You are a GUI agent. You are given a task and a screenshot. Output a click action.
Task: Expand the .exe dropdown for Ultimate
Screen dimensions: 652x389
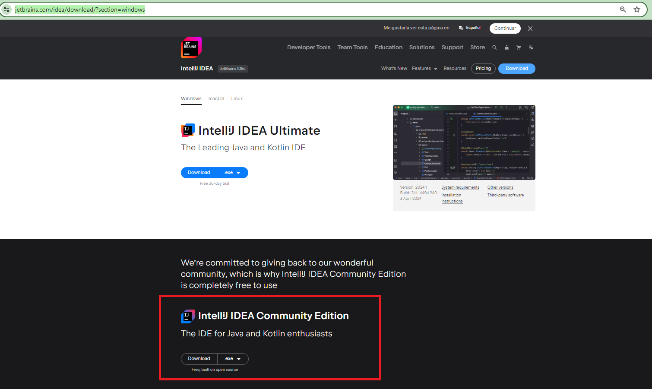[233, 173]
